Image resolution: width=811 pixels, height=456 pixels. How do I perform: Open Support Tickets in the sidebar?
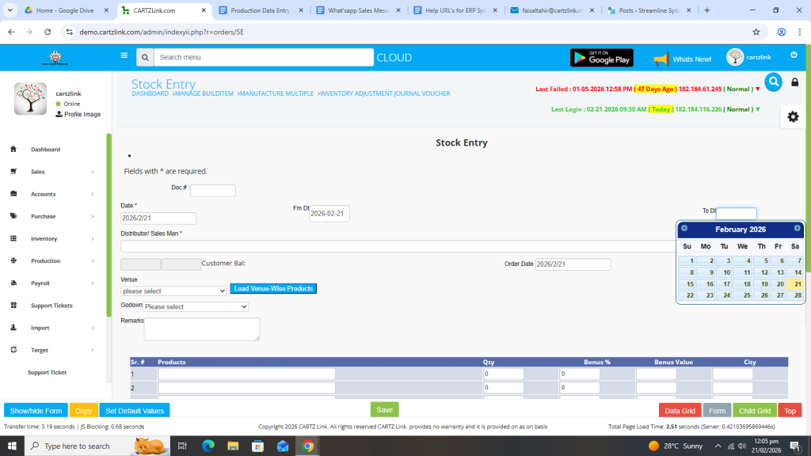pyautogui.click(x=51, y=306)
